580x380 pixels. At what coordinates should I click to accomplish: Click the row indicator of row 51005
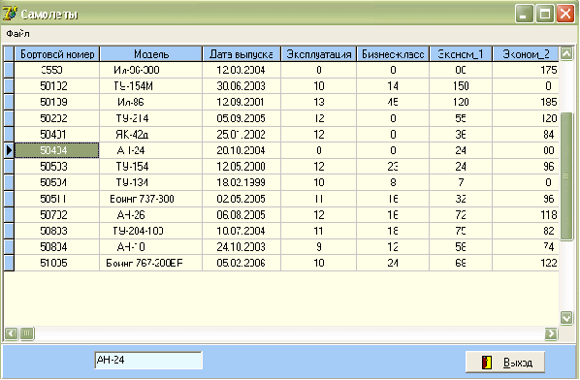[x=9, y=264]
